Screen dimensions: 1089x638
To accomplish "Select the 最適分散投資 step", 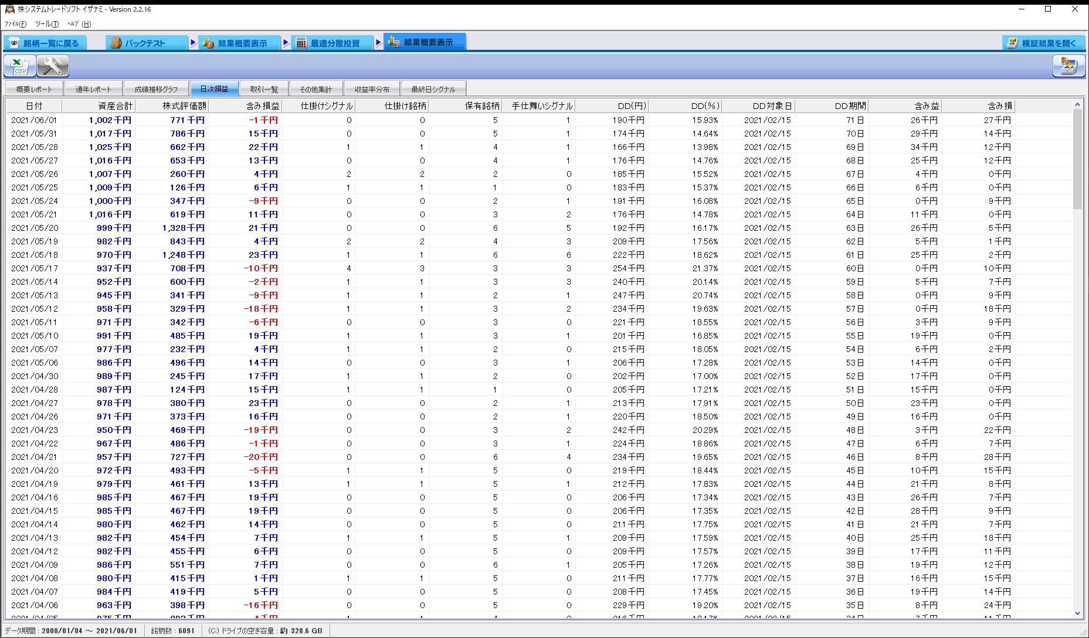I will point(334,43).
